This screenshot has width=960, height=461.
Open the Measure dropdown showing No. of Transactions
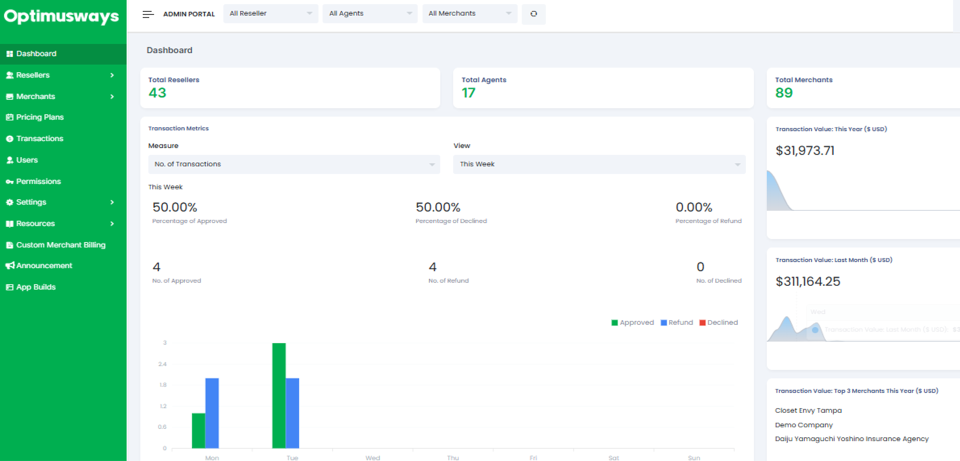pos(294,164)
